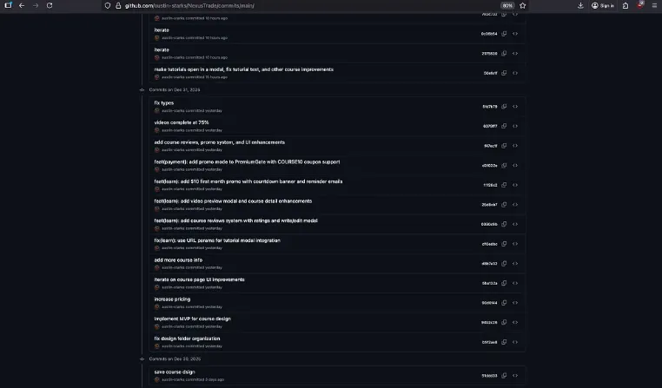Browse repository at 'increase pricing' commit

click(x=515, y=303)
